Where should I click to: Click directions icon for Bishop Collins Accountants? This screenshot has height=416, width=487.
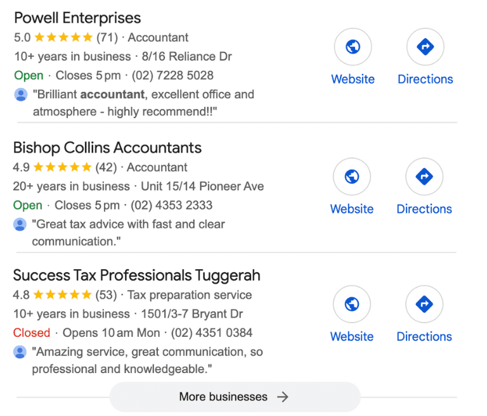pos(424,177)
